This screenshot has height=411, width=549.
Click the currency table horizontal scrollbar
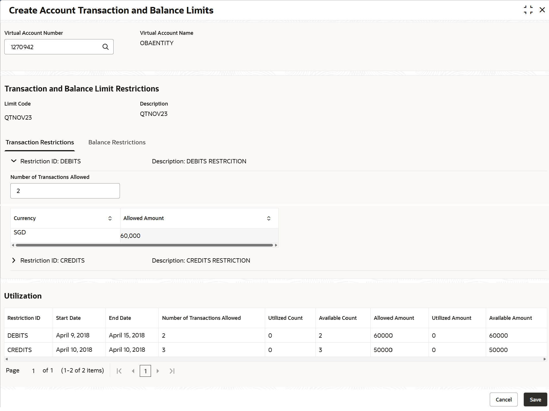144,245
